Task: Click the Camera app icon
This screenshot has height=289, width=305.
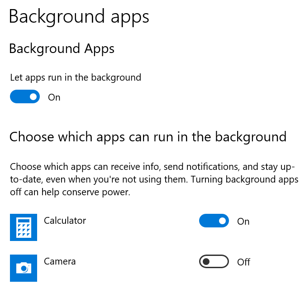Action: click(x=24, y=268)
